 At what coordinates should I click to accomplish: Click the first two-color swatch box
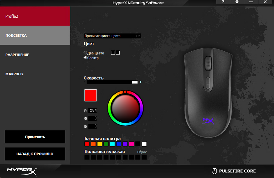pyautogui.click(x=113, y=53)
